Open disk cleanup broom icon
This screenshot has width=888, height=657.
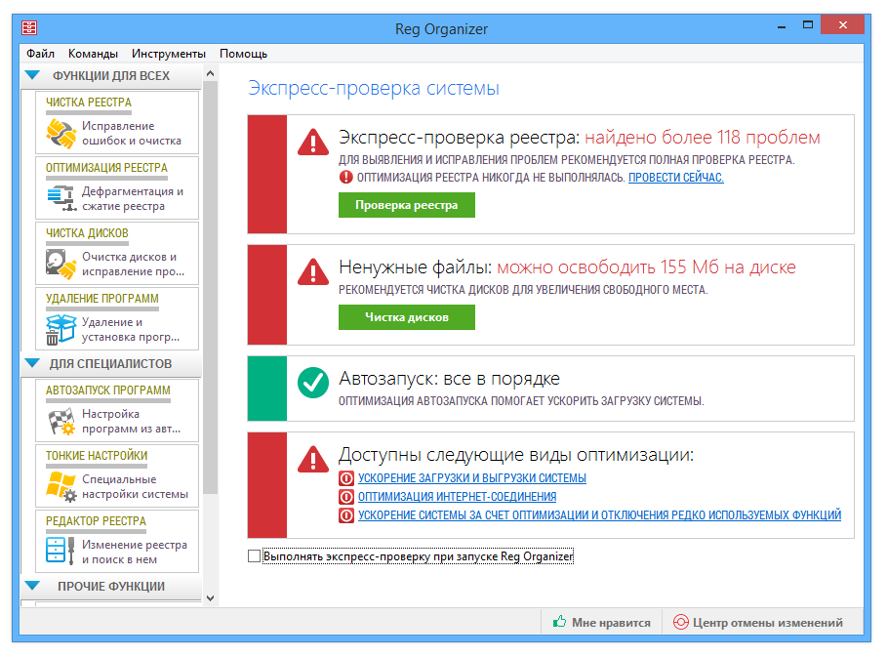tap(61, 264)
